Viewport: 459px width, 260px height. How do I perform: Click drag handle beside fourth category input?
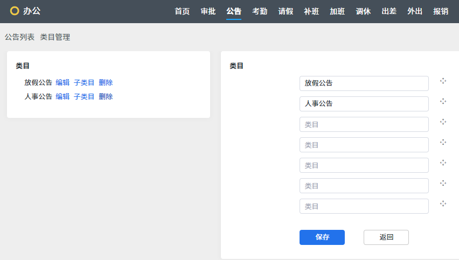tap(443, 142)
